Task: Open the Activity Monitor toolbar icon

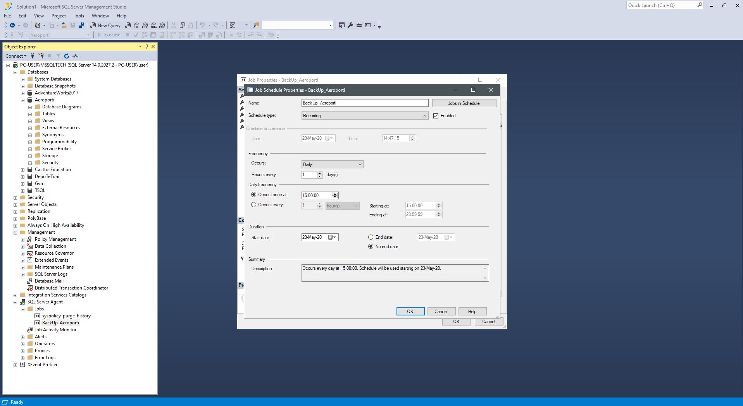Action: coord(233,25)
